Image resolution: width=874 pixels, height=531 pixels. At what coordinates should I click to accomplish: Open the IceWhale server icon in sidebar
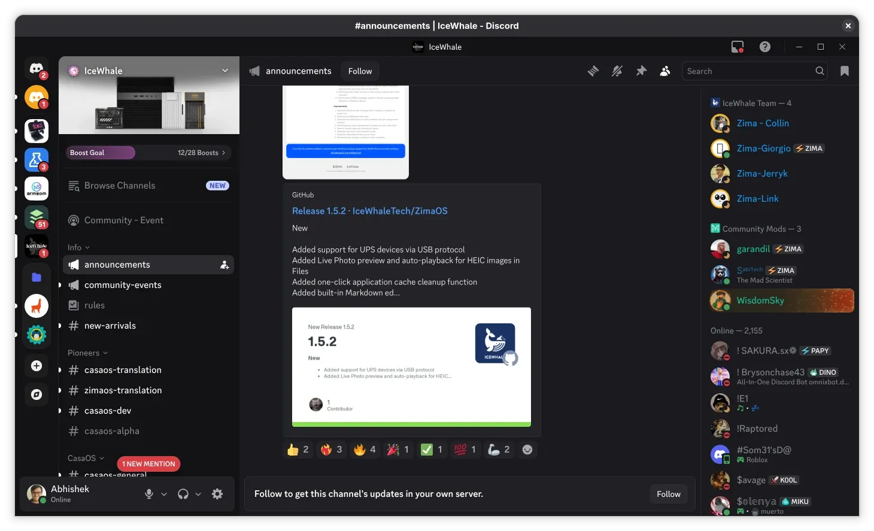(36, 246)
